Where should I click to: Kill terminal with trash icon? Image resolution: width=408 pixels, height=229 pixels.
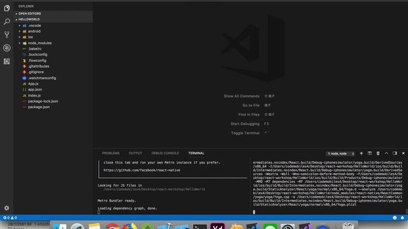click(x=378, y=153)
